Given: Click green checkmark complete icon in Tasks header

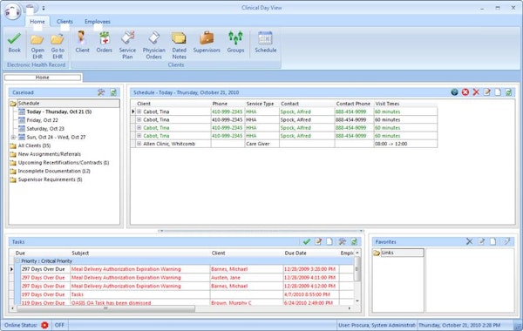Looking at the screenshot, I should [x=307, y=241].
